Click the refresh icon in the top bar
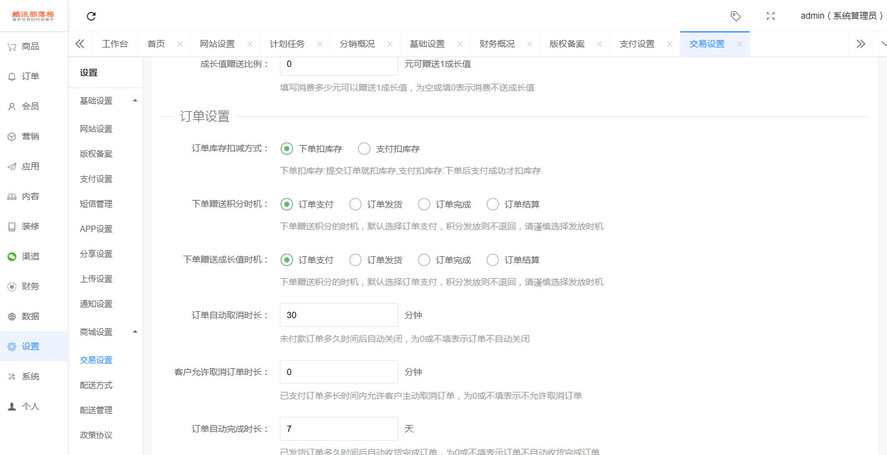Image resolution: width=887 pixels, height=455 pixels. [91, 16]
